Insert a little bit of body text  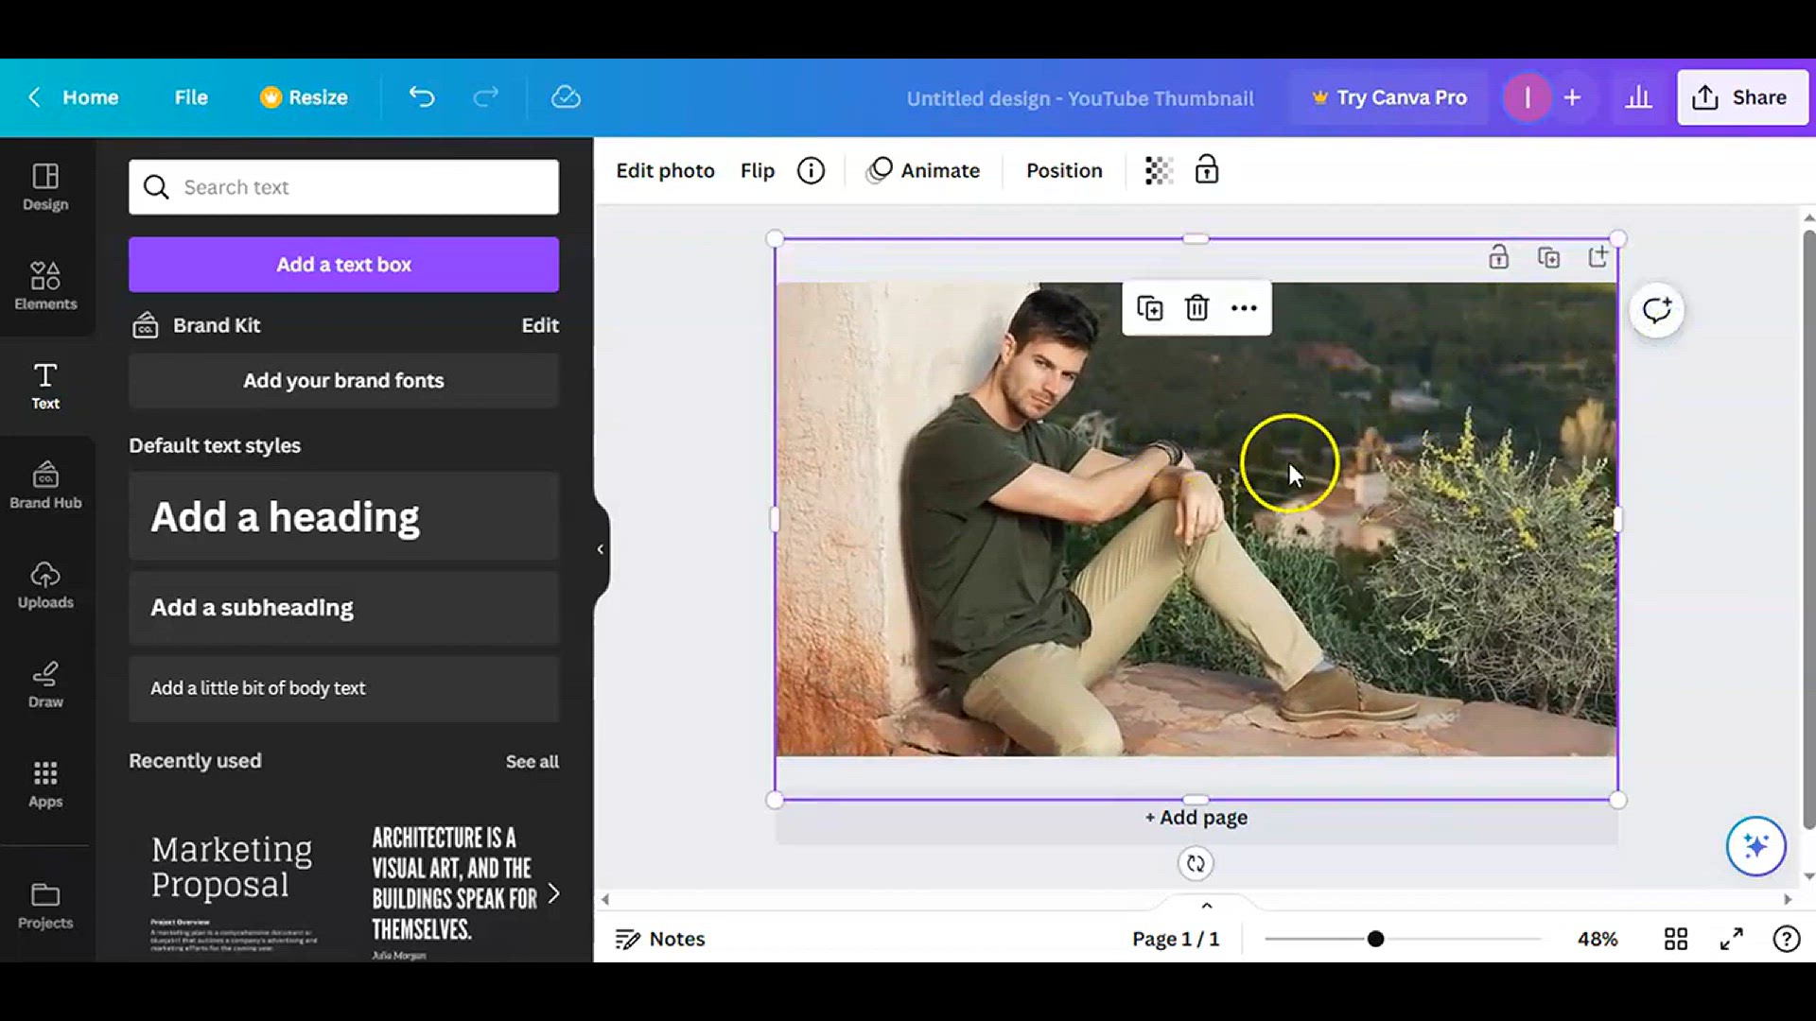343,688
